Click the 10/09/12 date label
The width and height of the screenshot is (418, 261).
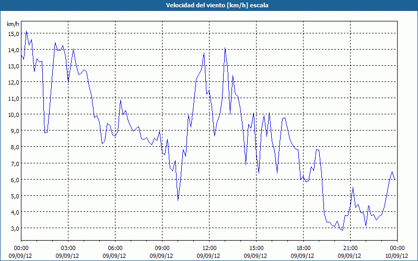pos(397,256)
